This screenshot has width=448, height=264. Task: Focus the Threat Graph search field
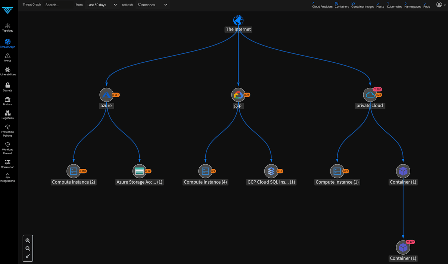(58, 5)
